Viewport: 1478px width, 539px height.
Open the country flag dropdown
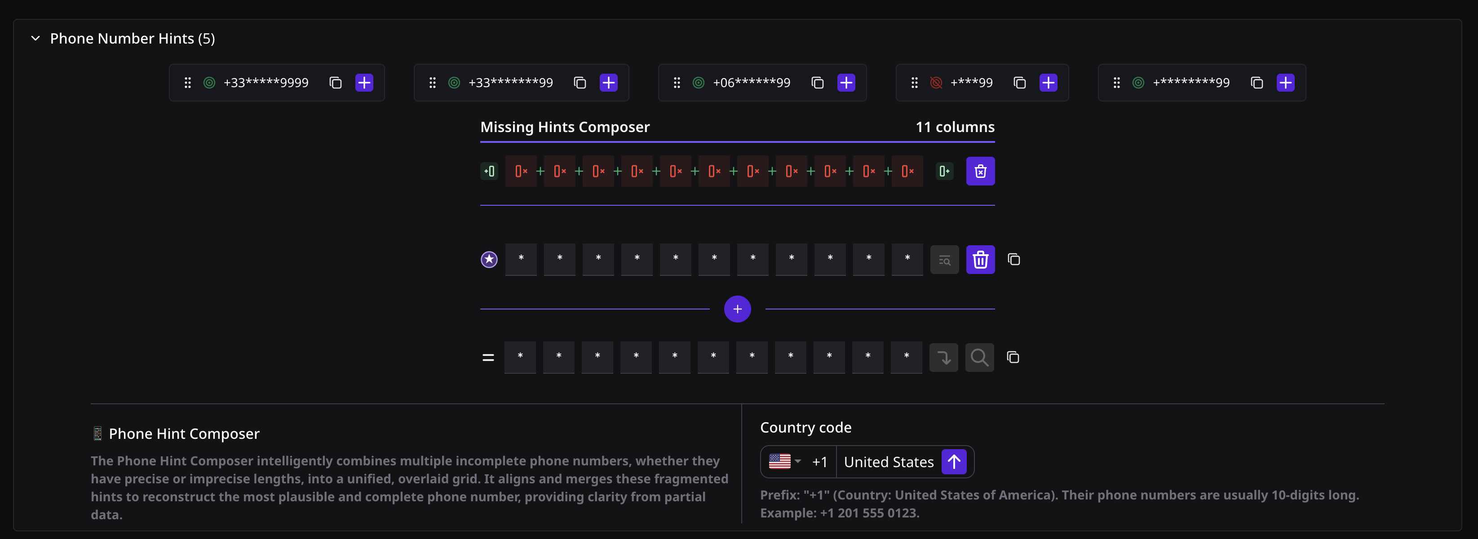(784, 461)
